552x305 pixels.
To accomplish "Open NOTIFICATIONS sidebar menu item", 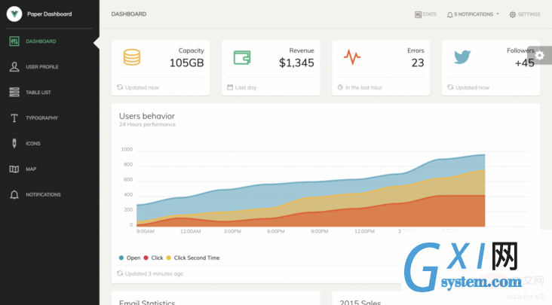I will 43,194.
